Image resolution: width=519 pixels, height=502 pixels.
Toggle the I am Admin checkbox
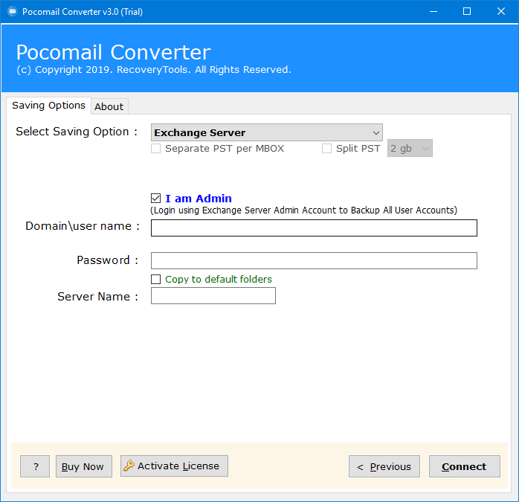[155, 198]
